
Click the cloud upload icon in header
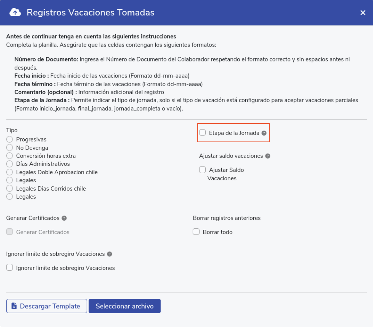(15, 12)
